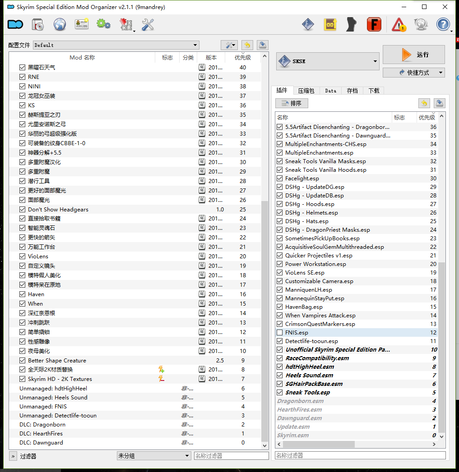Click the Nexus globe icon in toolbar
The height and width of the screenshot is (472, 459).
[x=60, y=25]
